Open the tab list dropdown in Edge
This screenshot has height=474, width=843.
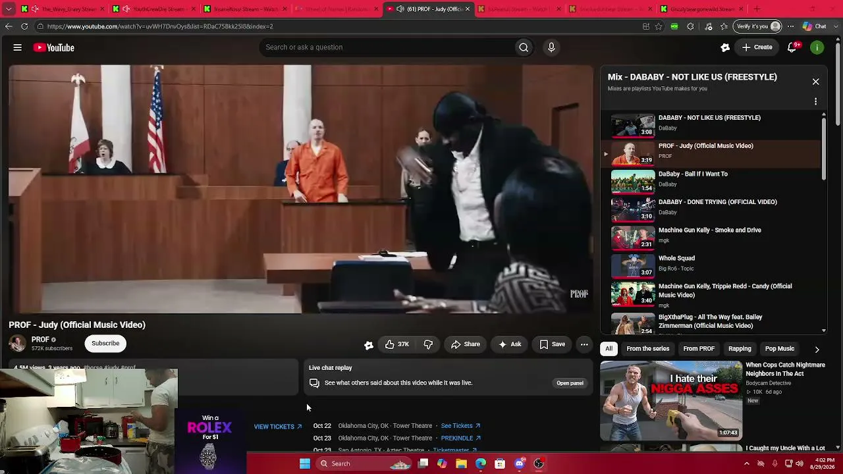click(9, 9)
